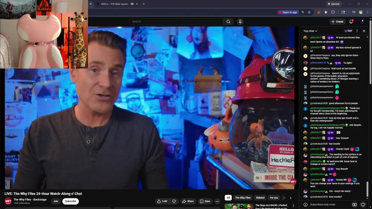Open a new browser tab with plus
372x209 pixels.
tap(144, 4)
